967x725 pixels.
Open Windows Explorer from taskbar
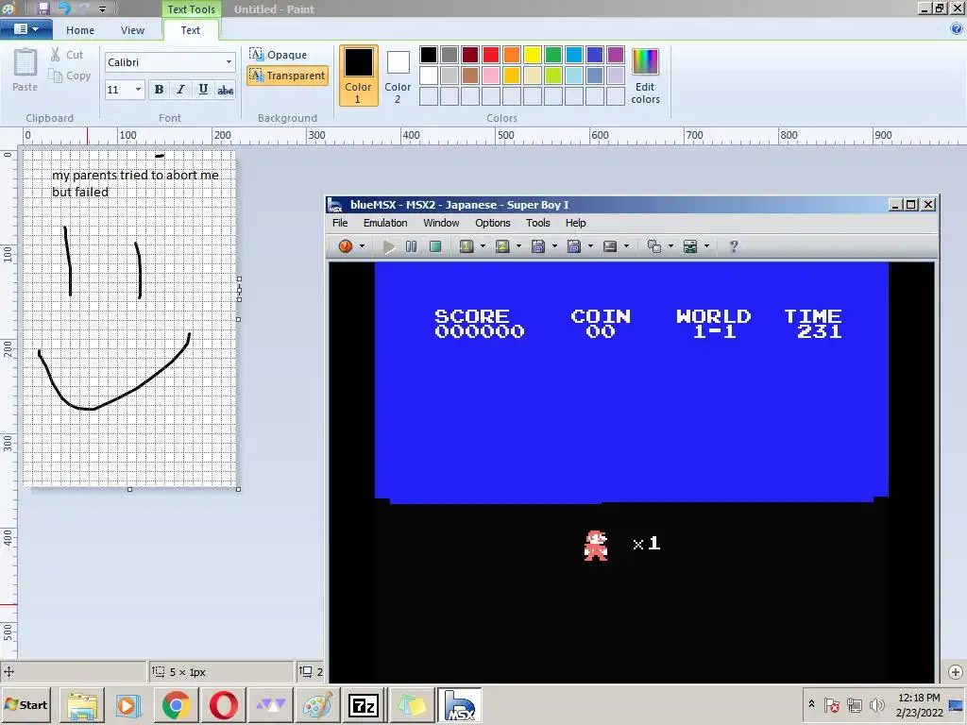click(x=82, y=705)
